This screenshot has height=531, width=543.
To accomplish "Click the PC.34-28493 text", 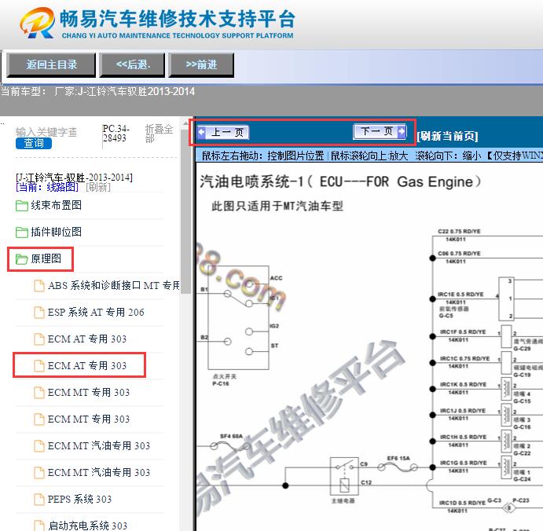I will tap(116, 134).
